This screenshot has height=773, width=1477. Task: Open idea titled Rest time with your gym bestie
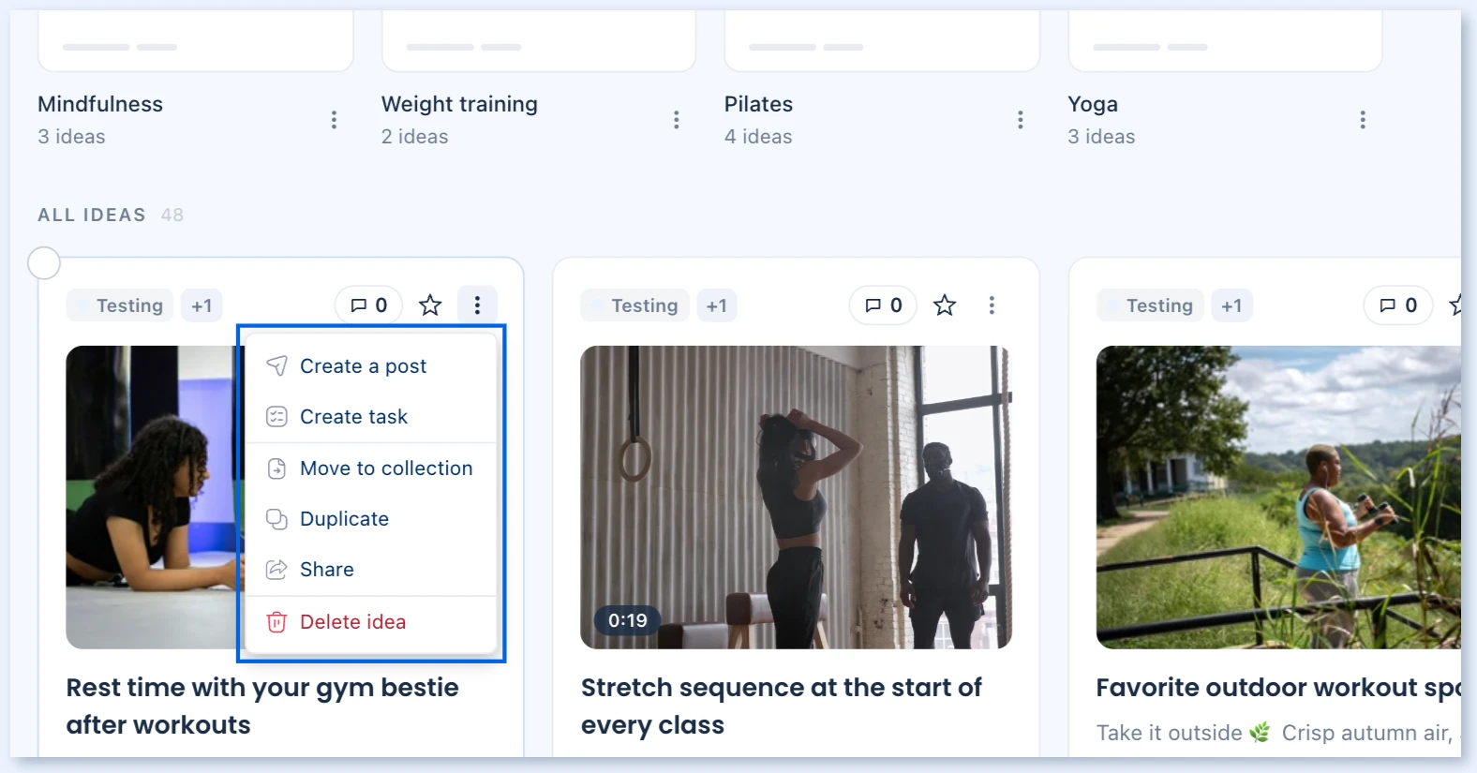[262, 706]
